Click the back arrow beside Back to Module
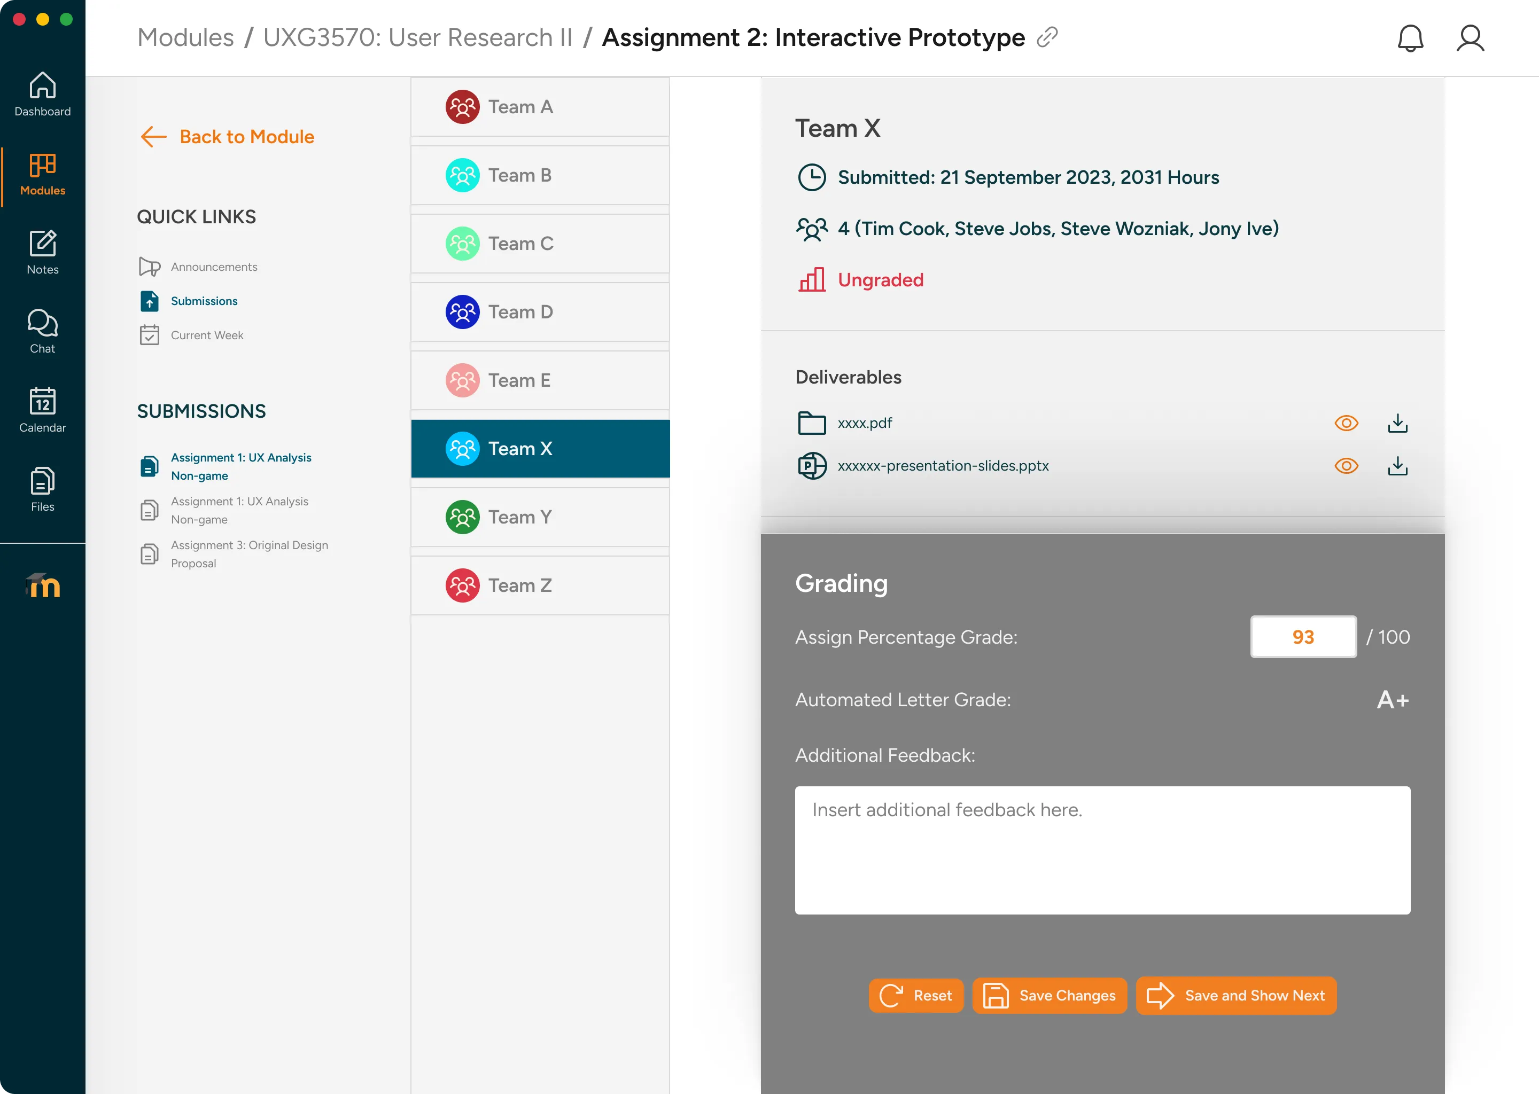The height and width of the screenshot is (1094, 1539). pyautogui.click(x=153, y=137)
